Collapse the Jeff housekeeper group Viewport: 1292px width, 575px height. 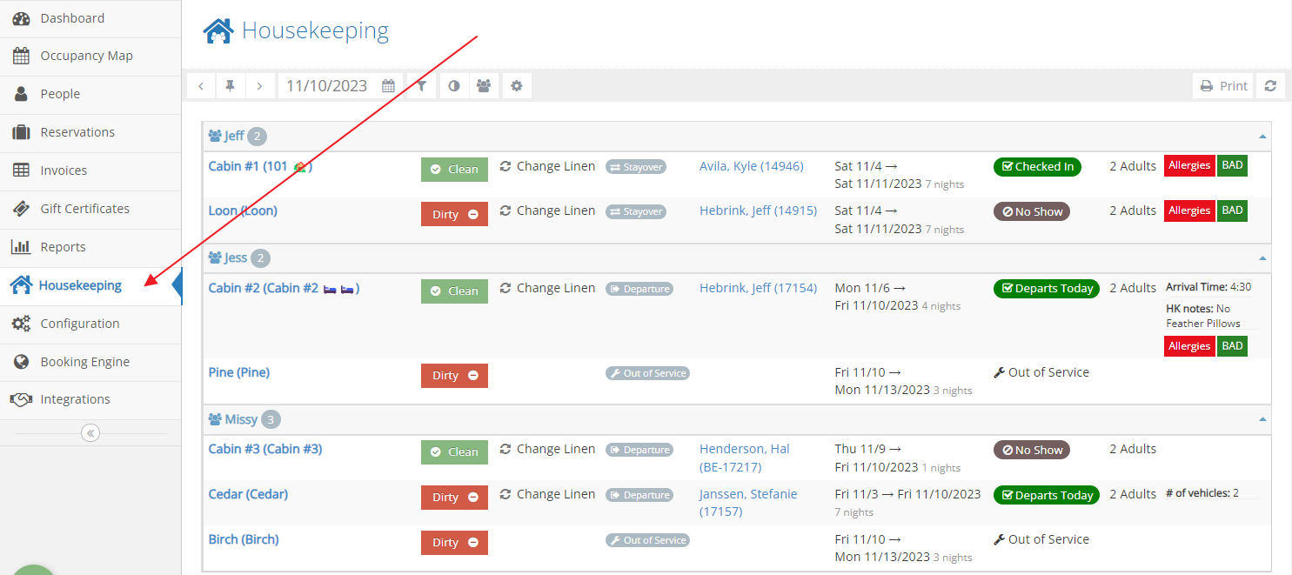1262,137
